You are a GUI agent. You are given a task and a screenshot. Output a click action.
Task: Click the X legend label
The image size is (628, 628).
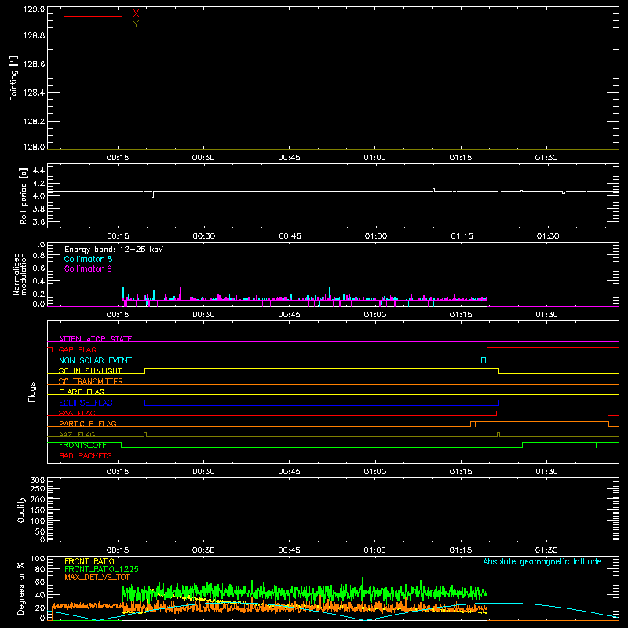(136, 14)
